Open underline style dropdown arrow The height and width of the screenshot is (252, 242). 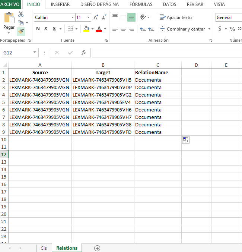60,29
